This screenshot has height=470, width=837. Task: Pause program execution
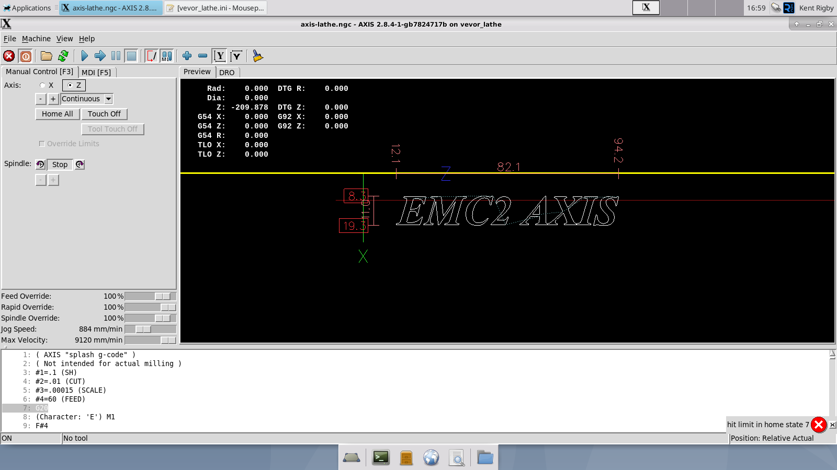point(116,56)
